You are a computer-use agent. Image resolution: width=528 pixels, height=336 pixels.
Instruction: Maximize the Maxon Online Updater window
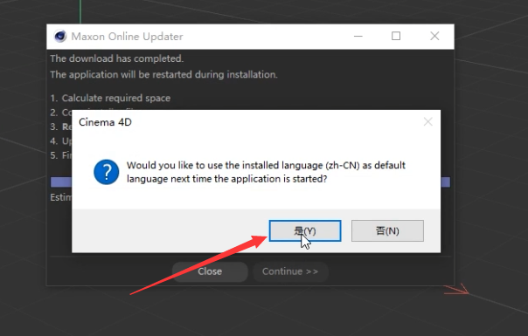396,36
